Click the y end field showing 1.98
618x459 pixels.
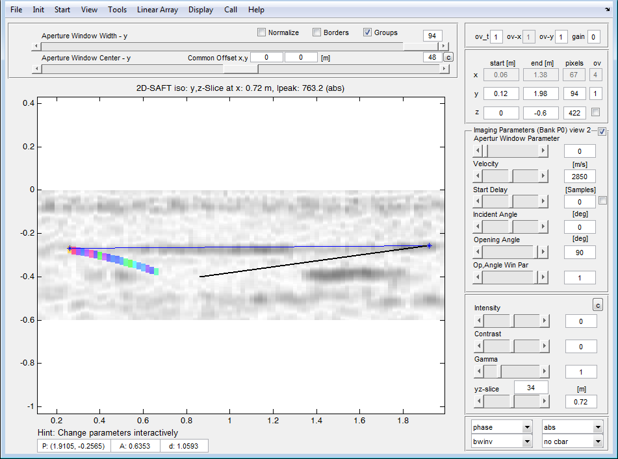click(541, 93)
